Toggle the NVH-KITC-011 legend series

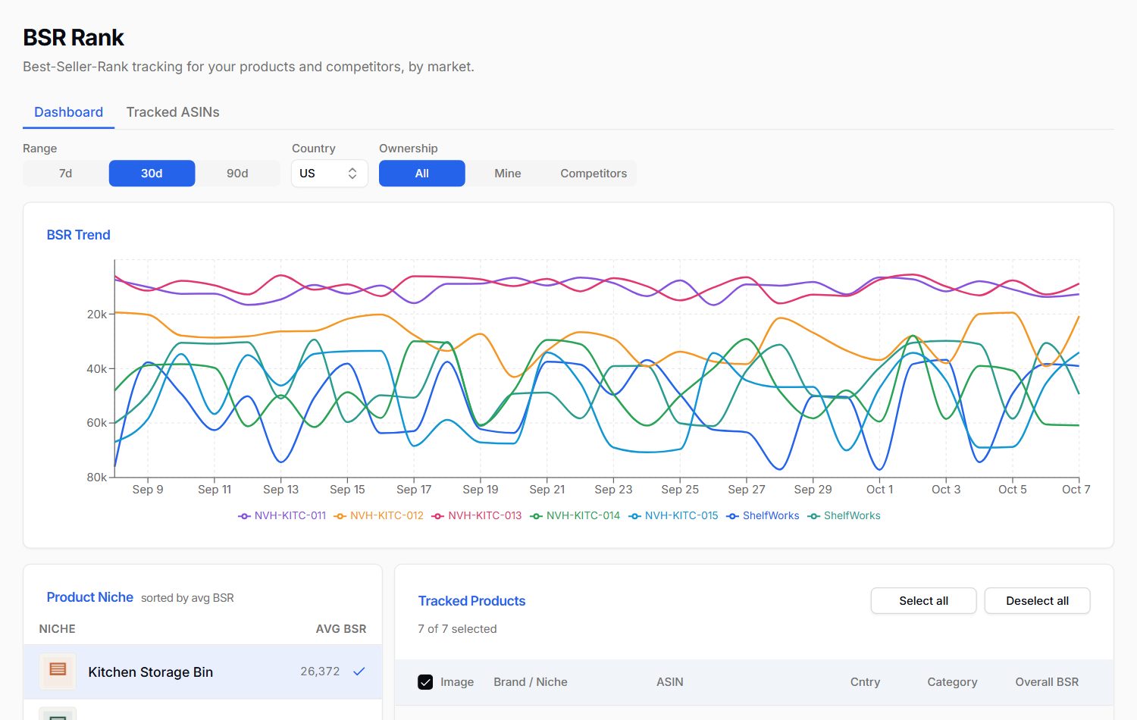pyautogui.click(x=282, y=515)
